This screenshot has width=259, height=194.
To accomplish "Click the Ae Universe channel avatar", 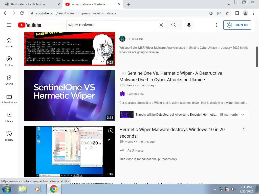I will click(x=122, y=150).
